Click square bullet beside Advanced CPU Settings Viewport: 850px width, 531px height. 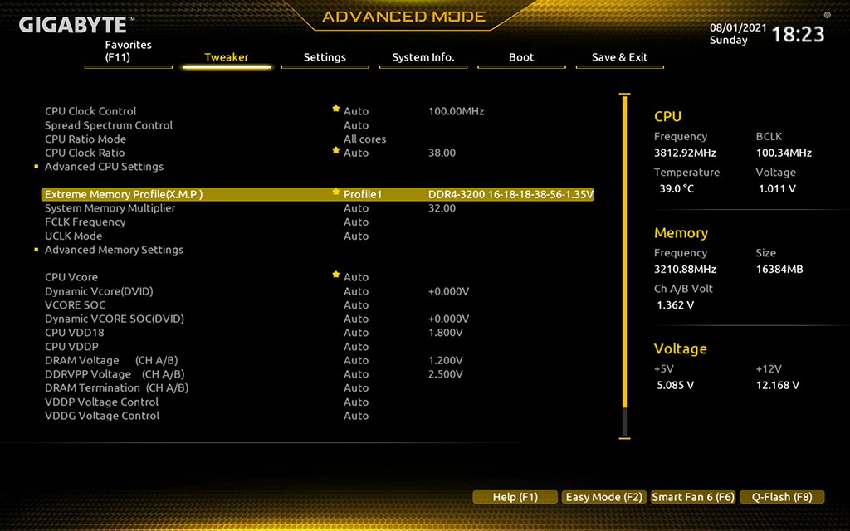[37, 167]
